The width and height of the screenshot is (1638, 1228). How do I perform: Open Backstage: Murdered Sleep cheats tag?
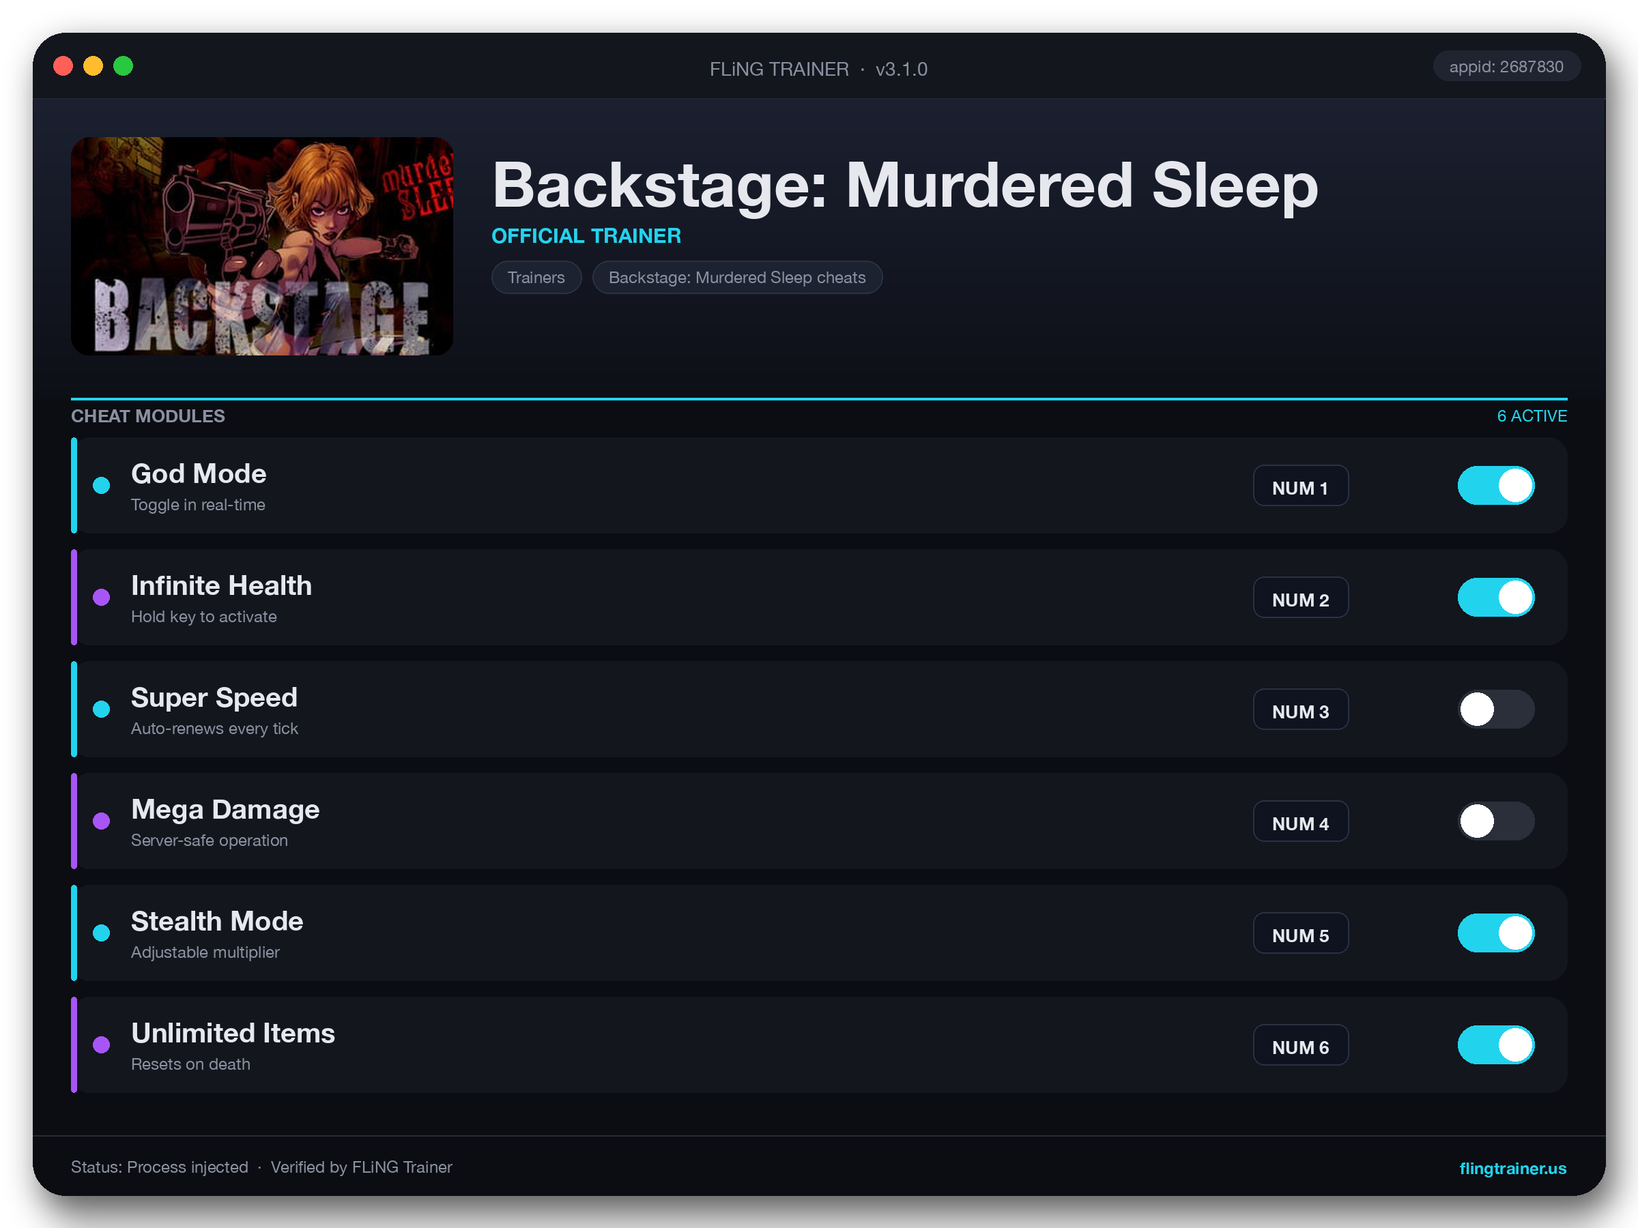click(737, 278)
